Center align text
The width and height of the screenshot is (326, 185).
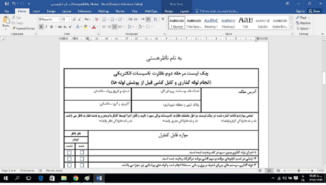[109, 26]
